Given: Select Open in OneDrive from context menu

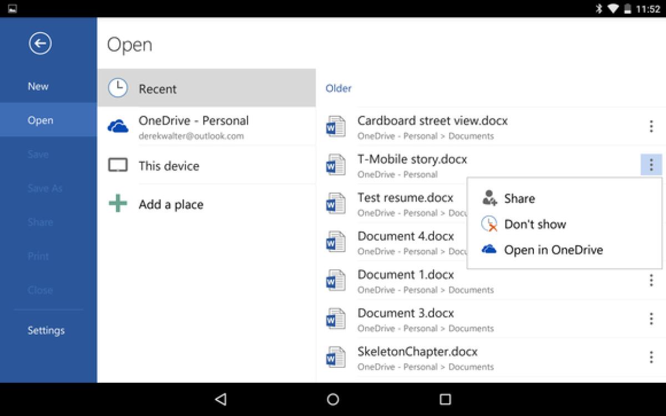Looking at the screenshot, I should point(553,249).
